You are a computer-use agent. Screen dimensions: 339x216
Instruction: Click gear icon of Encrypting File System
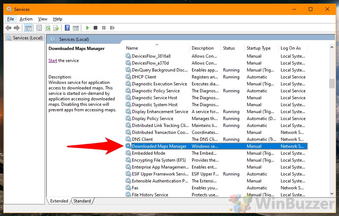click(128, 160)
